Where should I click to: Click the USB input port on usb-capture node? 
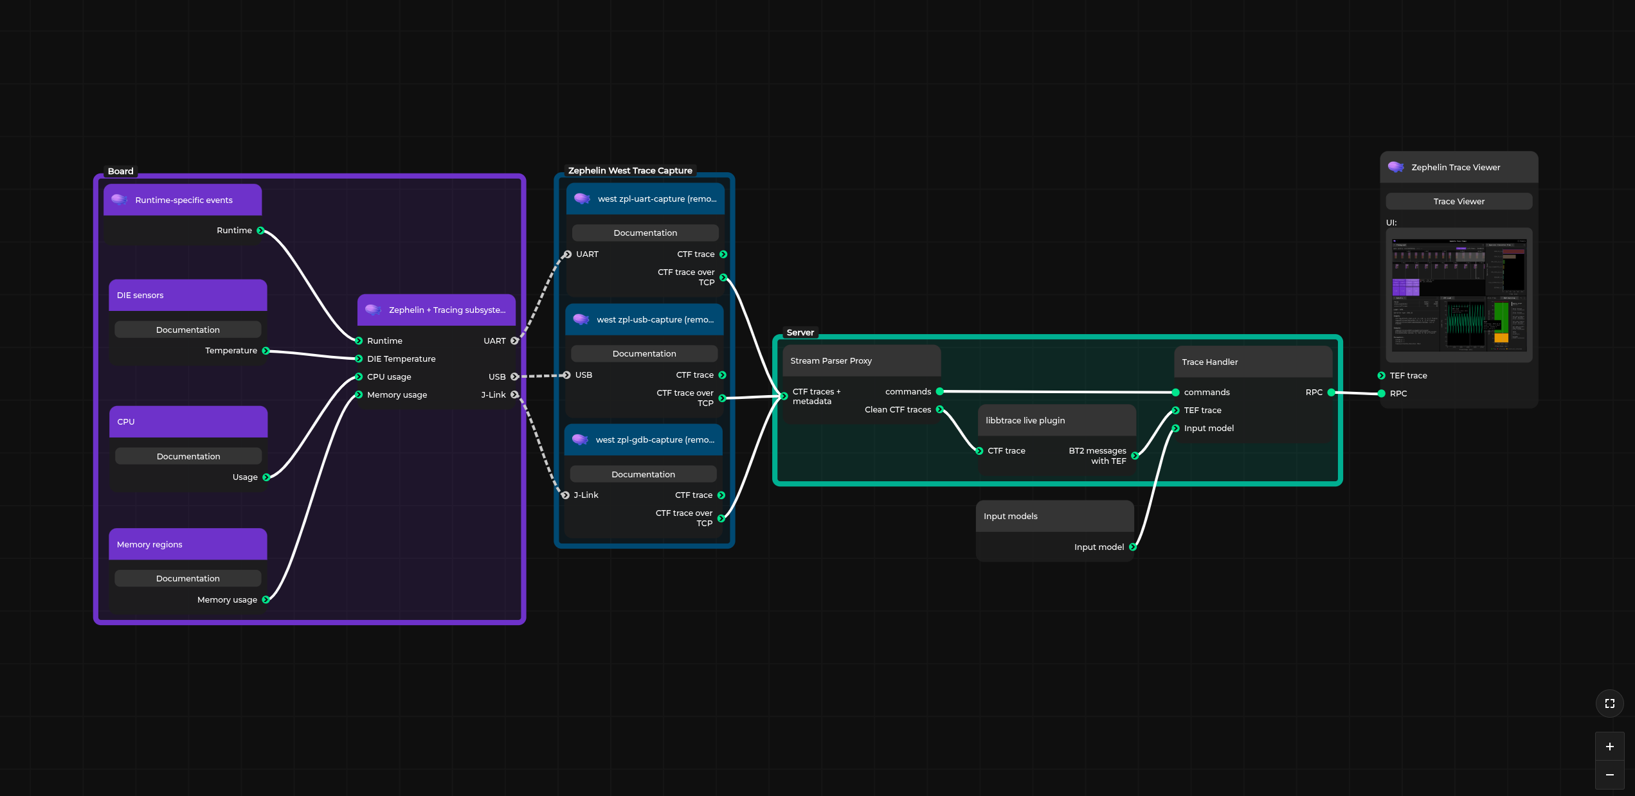[x=566, y=375]
